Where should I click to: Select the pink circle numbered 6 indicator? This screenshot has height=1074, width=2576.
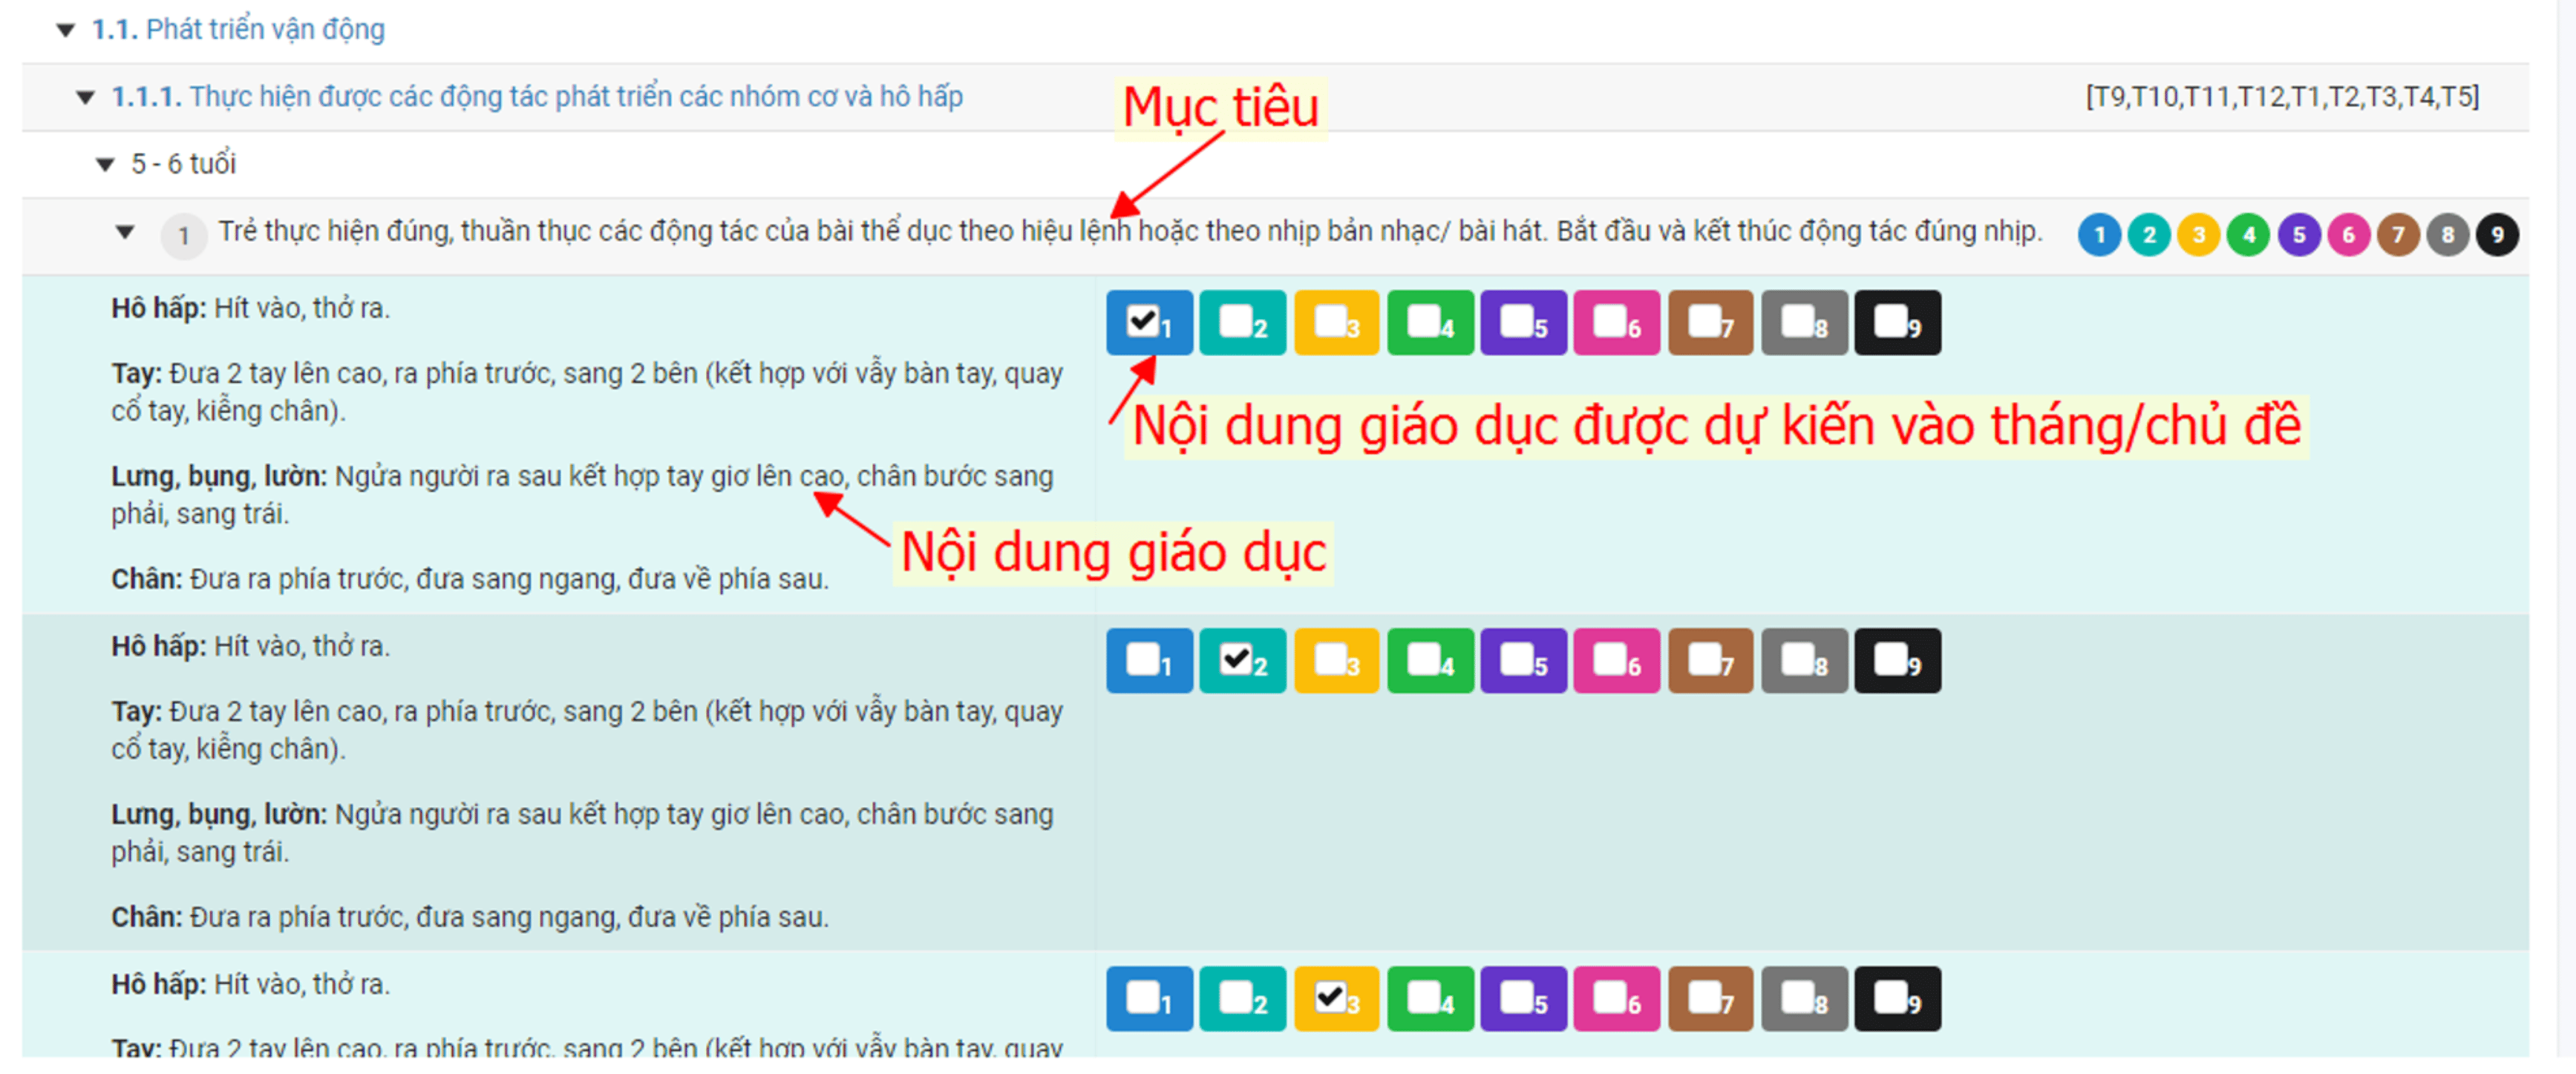(2348, 235)
